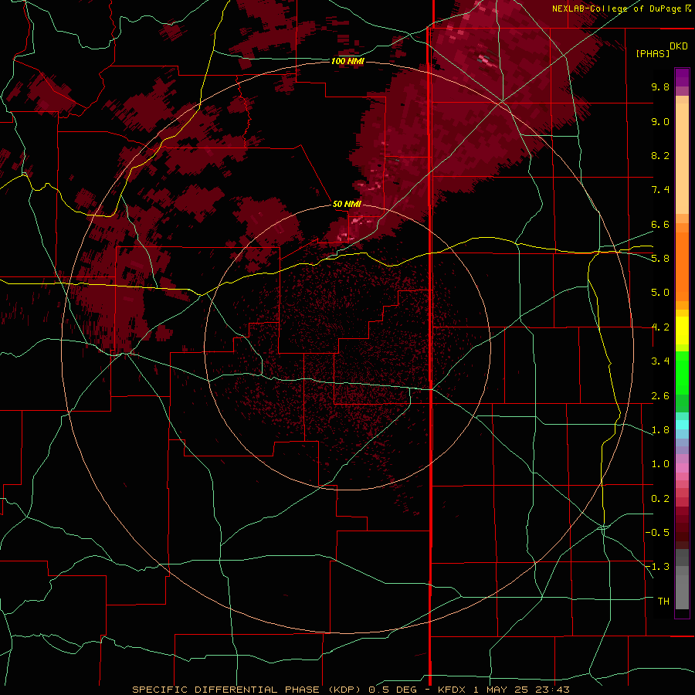The width and height of the screenshot is (695, 695).
Task: Click the 1.0 value on color scale
Action: (x=660, y=464)
